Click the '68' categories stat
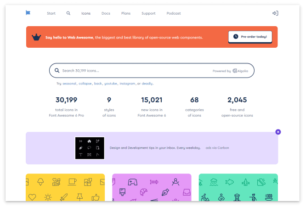This screenshot has height=207, width=305. pyautogui.click(x=194, y=100)
